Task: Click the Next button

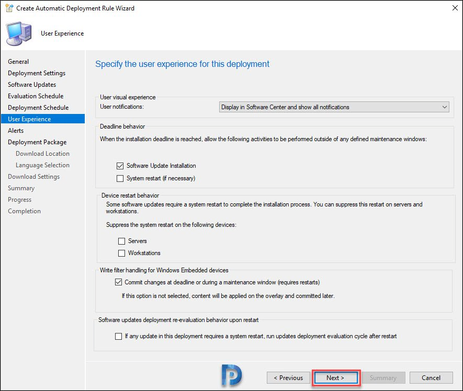Action: [336, 378]
